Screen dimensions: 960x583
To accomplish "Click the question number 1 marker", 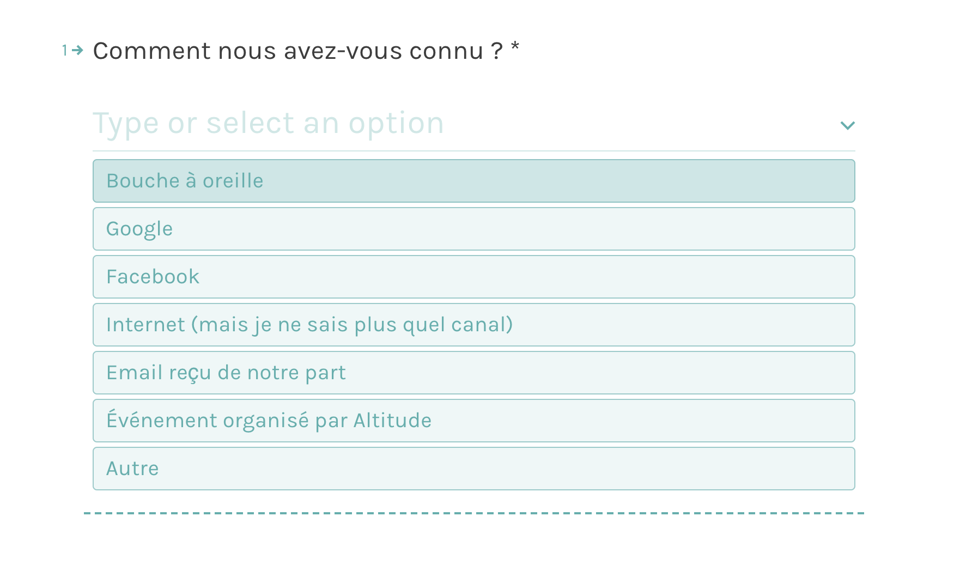I will point(65,51).
